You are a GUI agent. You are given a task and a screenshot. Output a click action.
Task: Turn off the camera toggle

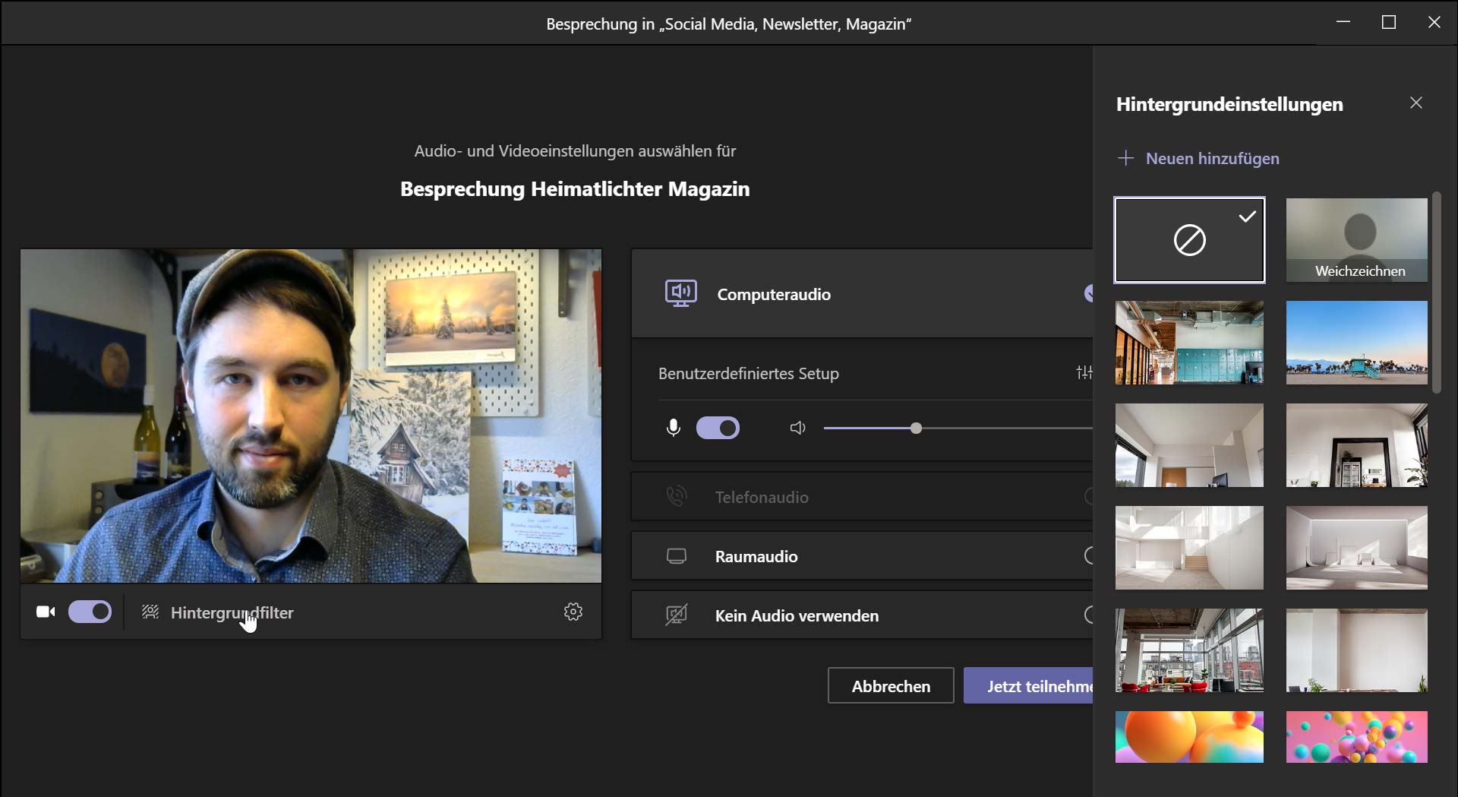tap(90, 612)
